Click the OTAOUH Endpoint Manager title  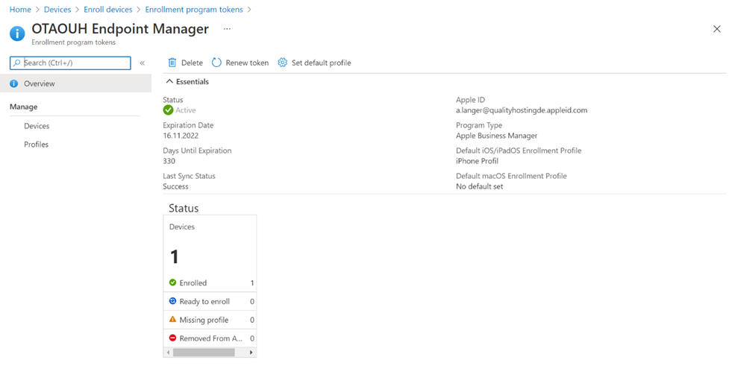[x=120, y=29]
